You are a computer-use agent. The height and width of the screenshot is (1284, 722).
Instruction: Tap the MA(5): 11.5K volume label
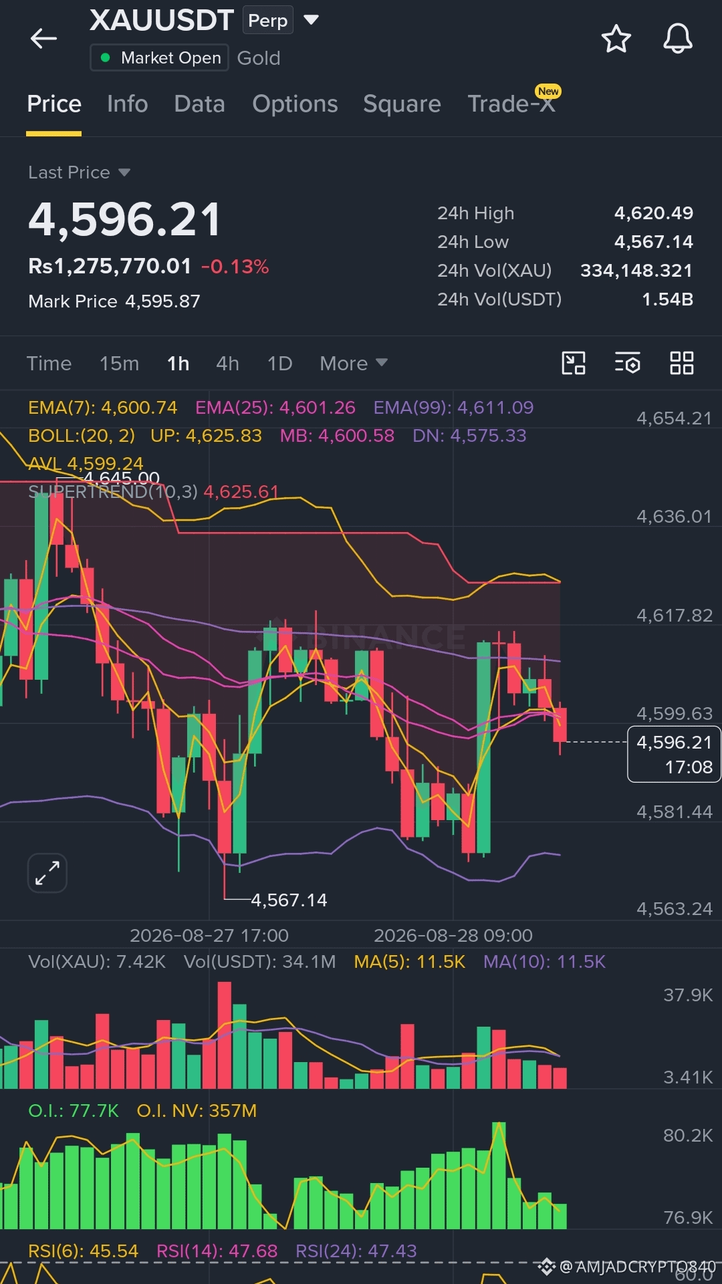coord(409,962)
